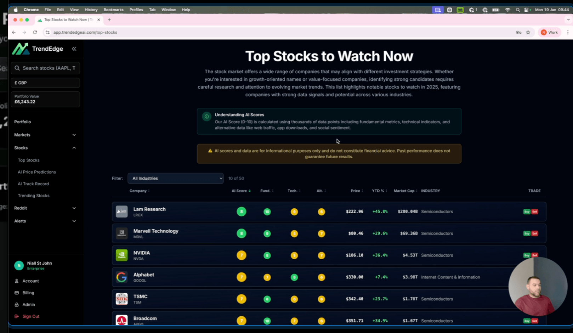Click the search magnifier icon in the sidebar
Screen dimensions: 573x333
click(17, 68)
